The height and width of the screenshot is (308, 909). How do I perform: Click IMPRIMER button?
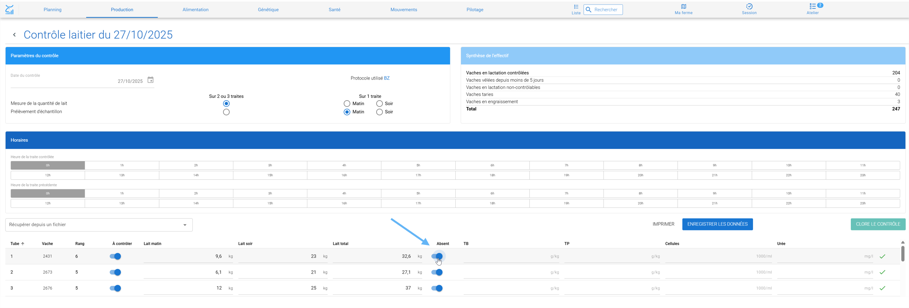(663, 224)
